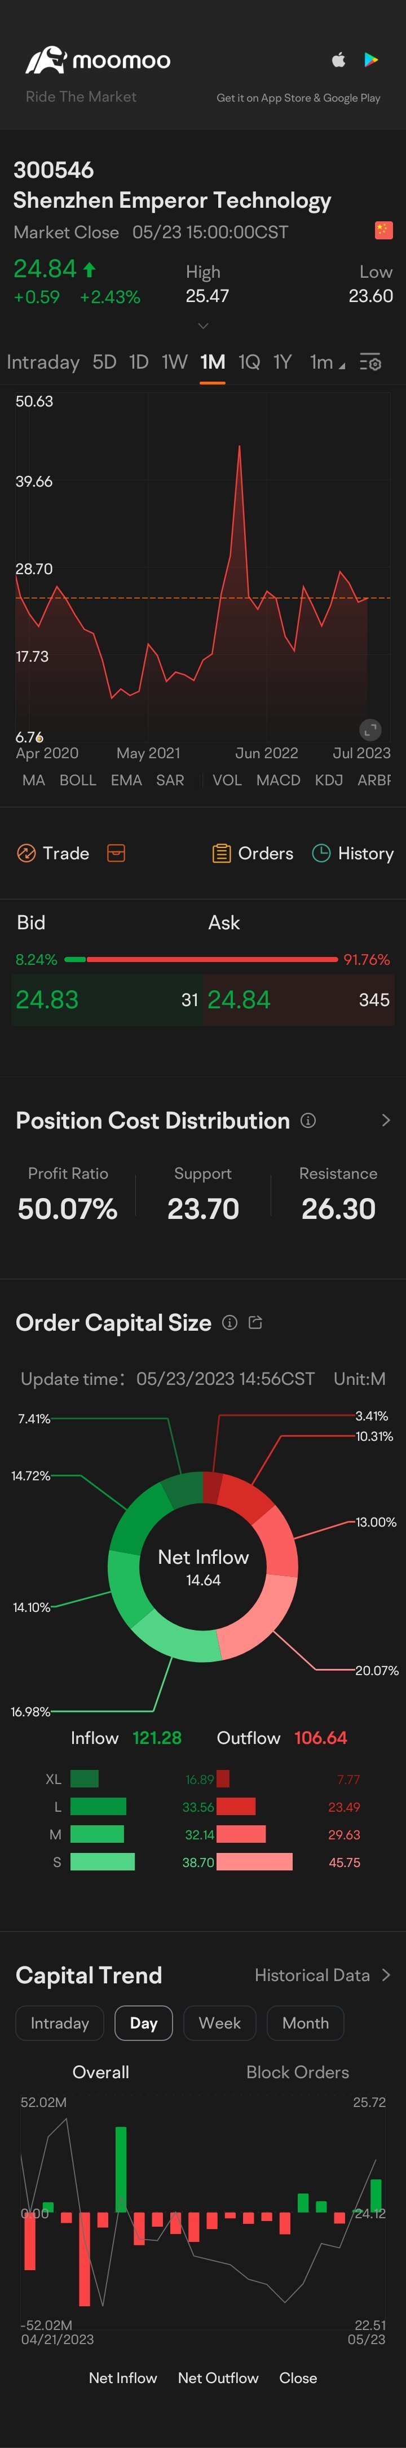The height and width of the screenshot is (2448, 406).
Task: Click the Trade icon
Action: [x=27, y=854]
